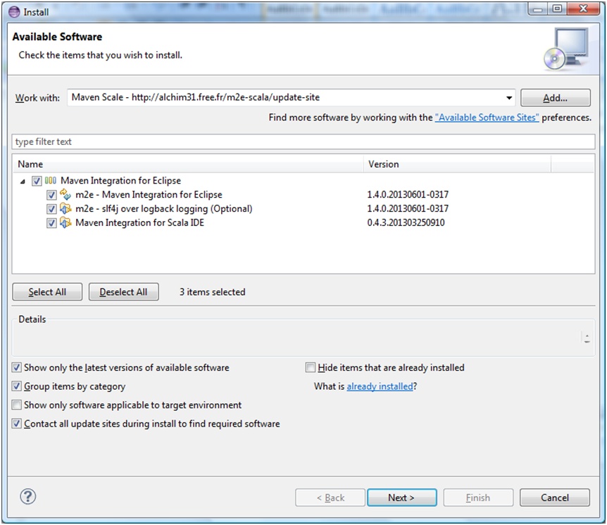
Task: Select the Maven Integration for Eclipse category label
Action: [x=121, y=181]
